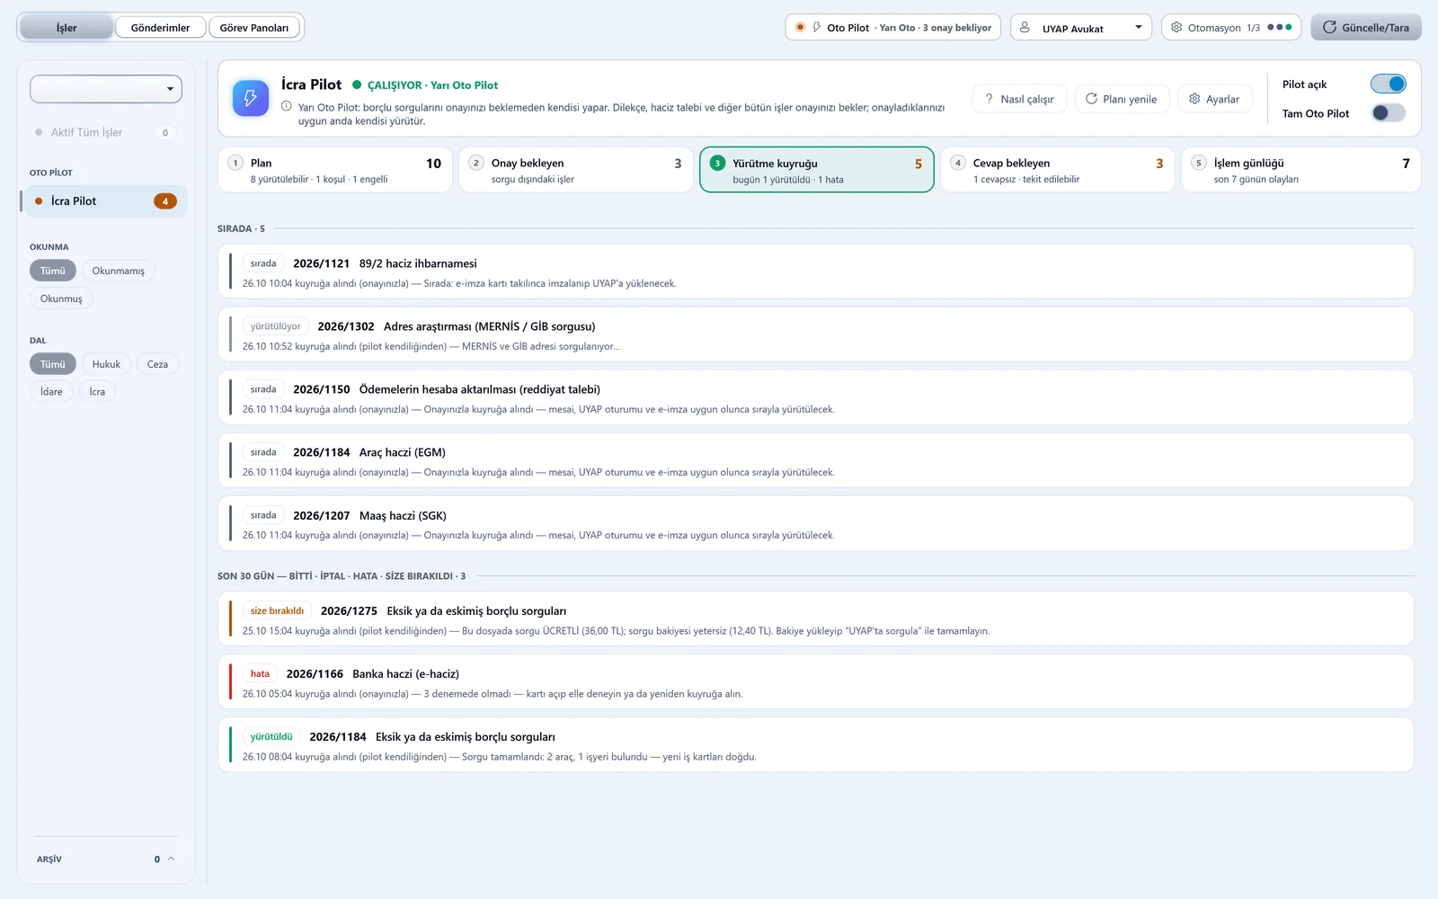Open the UYAP Avukat dropdown
1438x899 pixels.
point(1081,28)
